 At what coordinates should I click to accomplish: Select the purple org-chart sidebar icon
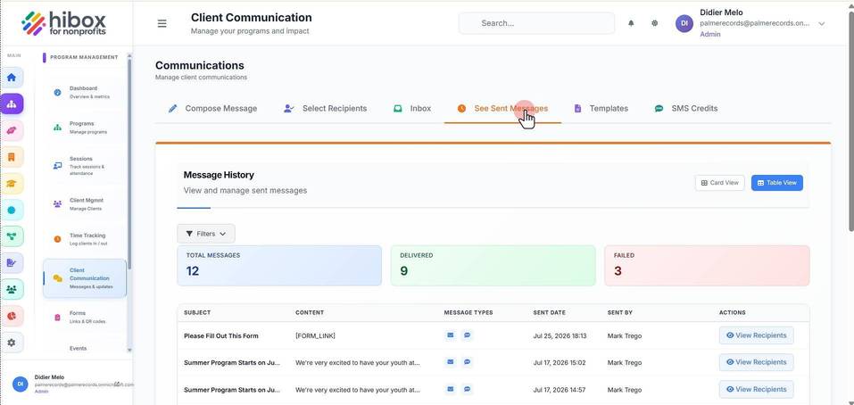click(x=12, y=103)
